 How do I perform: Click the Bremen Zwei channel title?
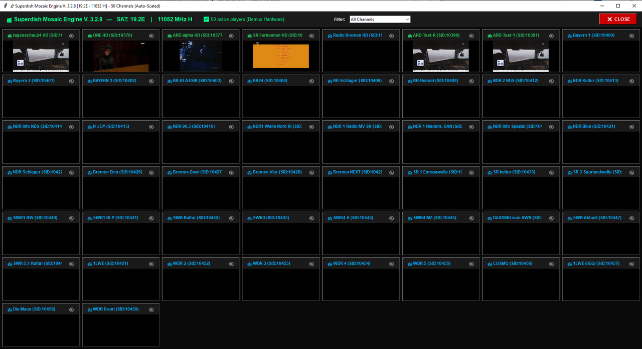click(x=197, y=172)
